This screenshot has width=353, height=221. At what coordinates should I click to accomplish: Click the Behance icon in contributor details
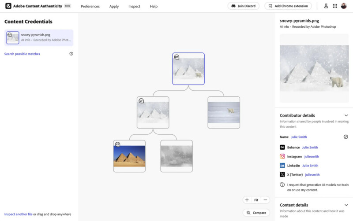coord(282,147)
